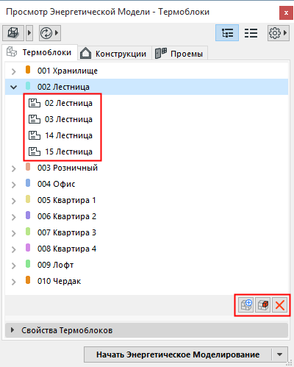
Task: Select the 15 Лестница zone item
Action: [60, 152]
